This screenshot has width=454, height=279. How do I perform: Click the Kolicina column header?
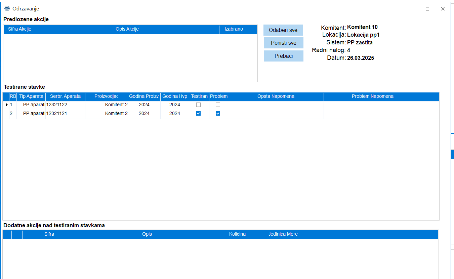[x=237, y=234]
